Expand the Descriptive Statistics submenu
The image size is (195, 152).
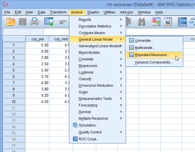pos(97,26)
